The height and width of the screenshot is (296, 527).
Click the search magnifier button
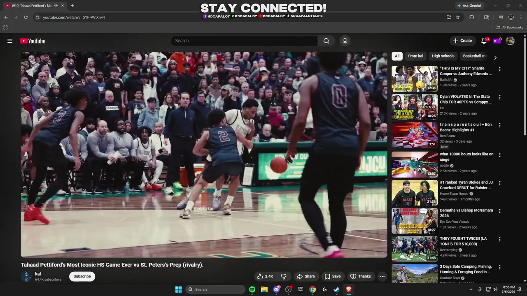click(x=326, y=41)
